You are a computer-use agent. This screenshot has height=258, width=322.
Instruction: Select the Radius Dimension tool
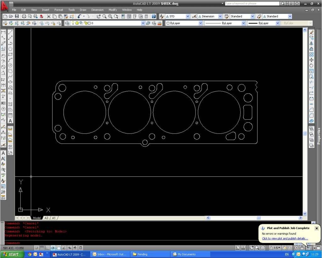[3, 56]
